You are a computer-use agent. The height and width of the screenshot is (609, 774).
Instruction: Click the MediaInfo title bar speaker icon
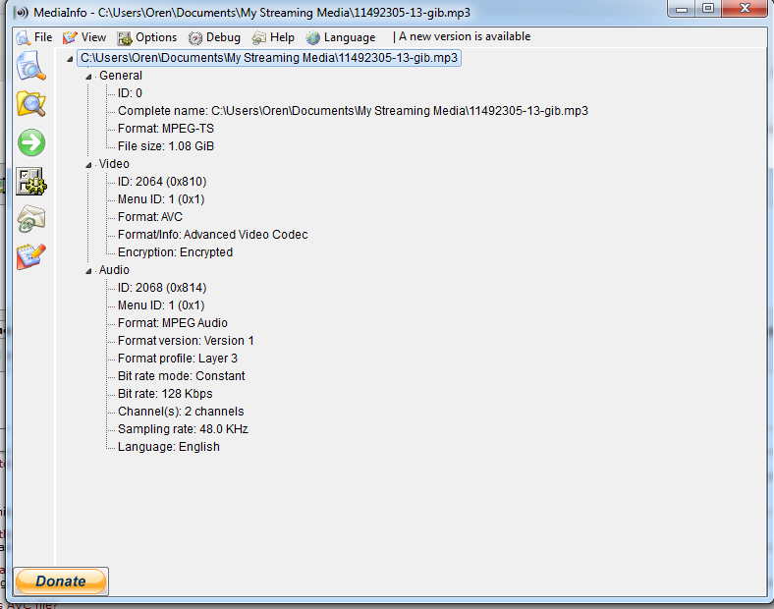[21, 13]
